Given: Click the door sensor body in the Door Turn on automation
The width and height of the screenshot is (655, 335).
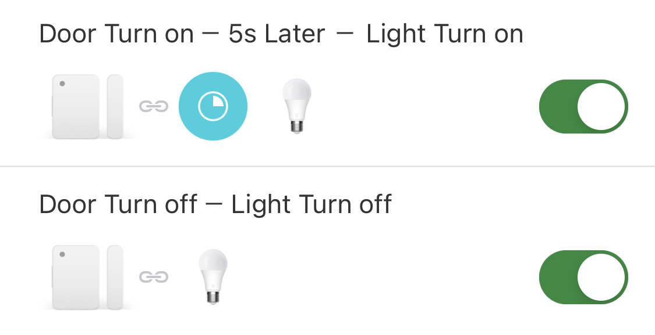Looking at the screenshot, I should [76, 106].
